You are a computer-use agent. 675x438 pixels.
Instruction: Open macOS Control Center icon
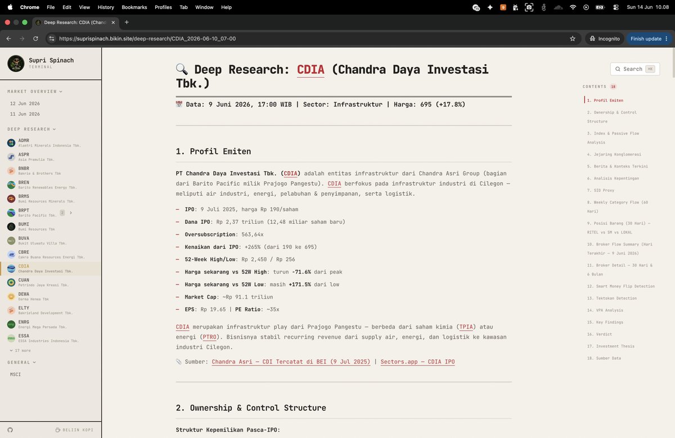click(616, 7)
